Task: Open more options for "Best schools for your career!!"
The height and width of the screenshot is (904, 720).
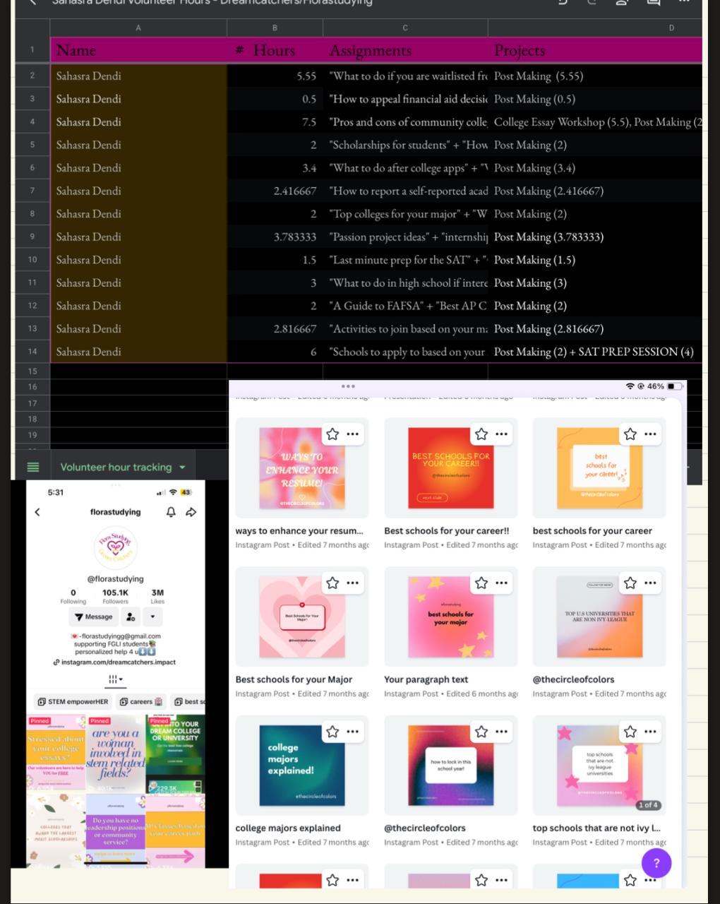Action: (x=501, y=434)
